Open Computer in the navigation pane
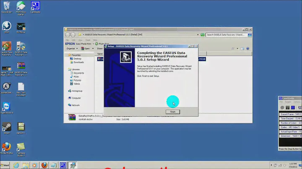This screenshot has width=302, height=169. (76, 98)
